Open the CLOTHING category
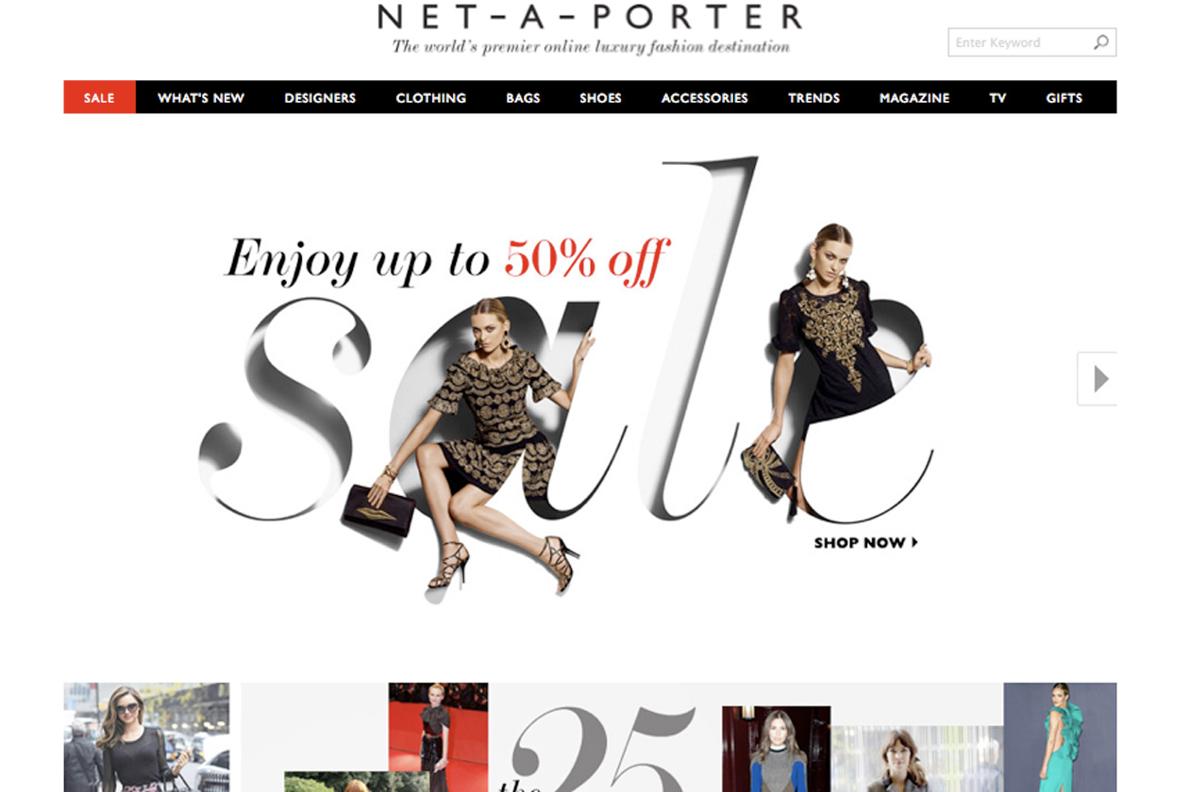 [431, 97]
